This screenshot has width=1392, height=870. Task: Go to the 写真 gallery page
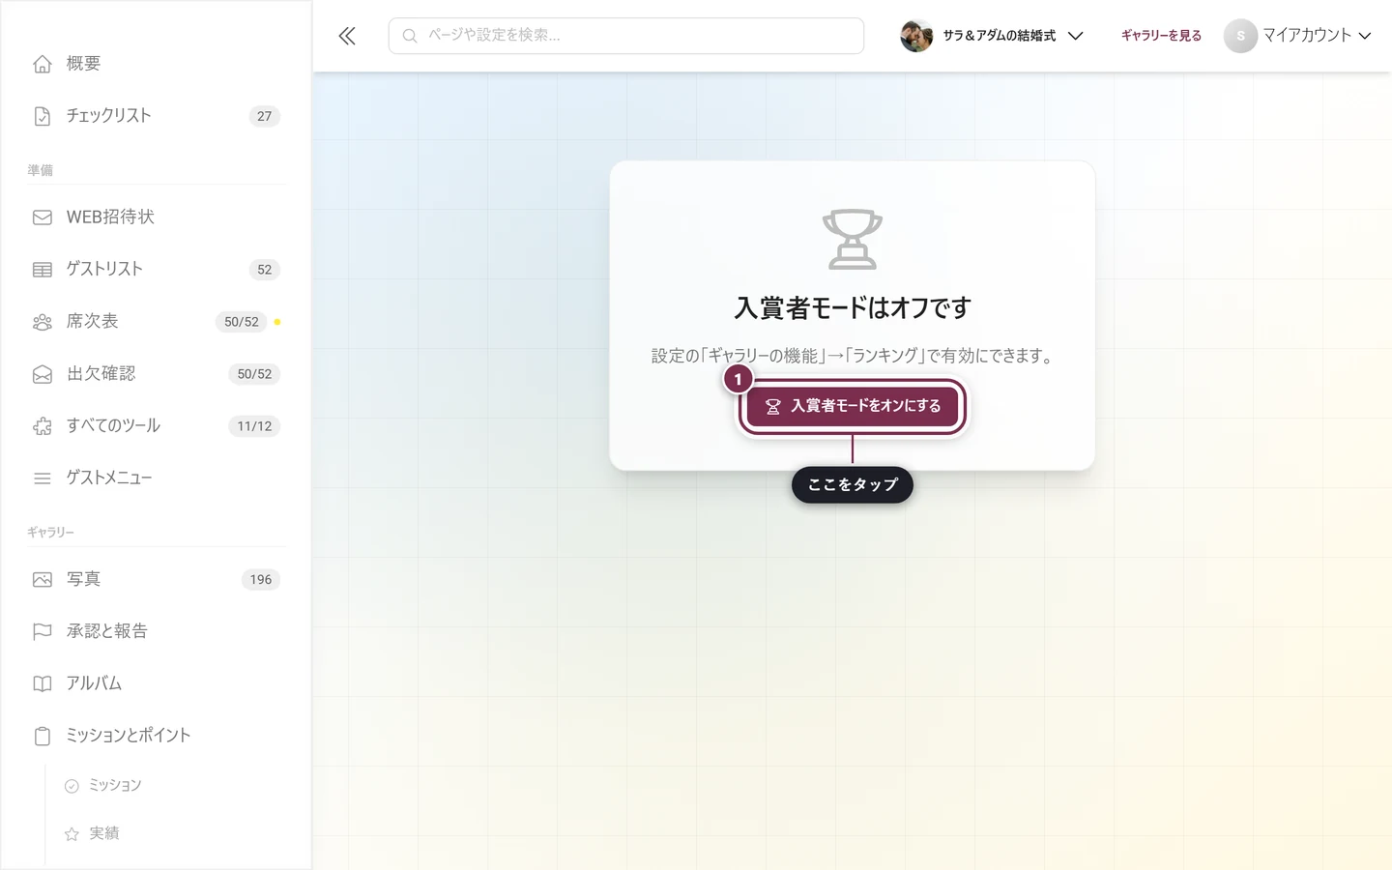(x=156, y=580)
